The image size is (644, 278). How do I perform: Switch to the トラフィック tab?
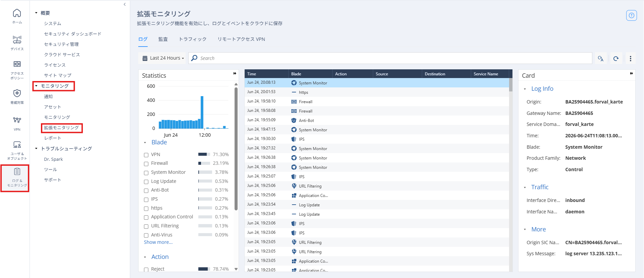pyautogui.click(x=193, y=39)
